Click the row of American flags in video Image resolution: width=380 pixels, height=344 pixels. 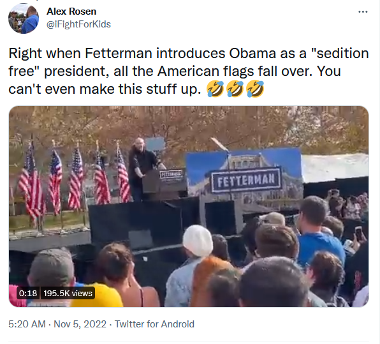point(74,178)
